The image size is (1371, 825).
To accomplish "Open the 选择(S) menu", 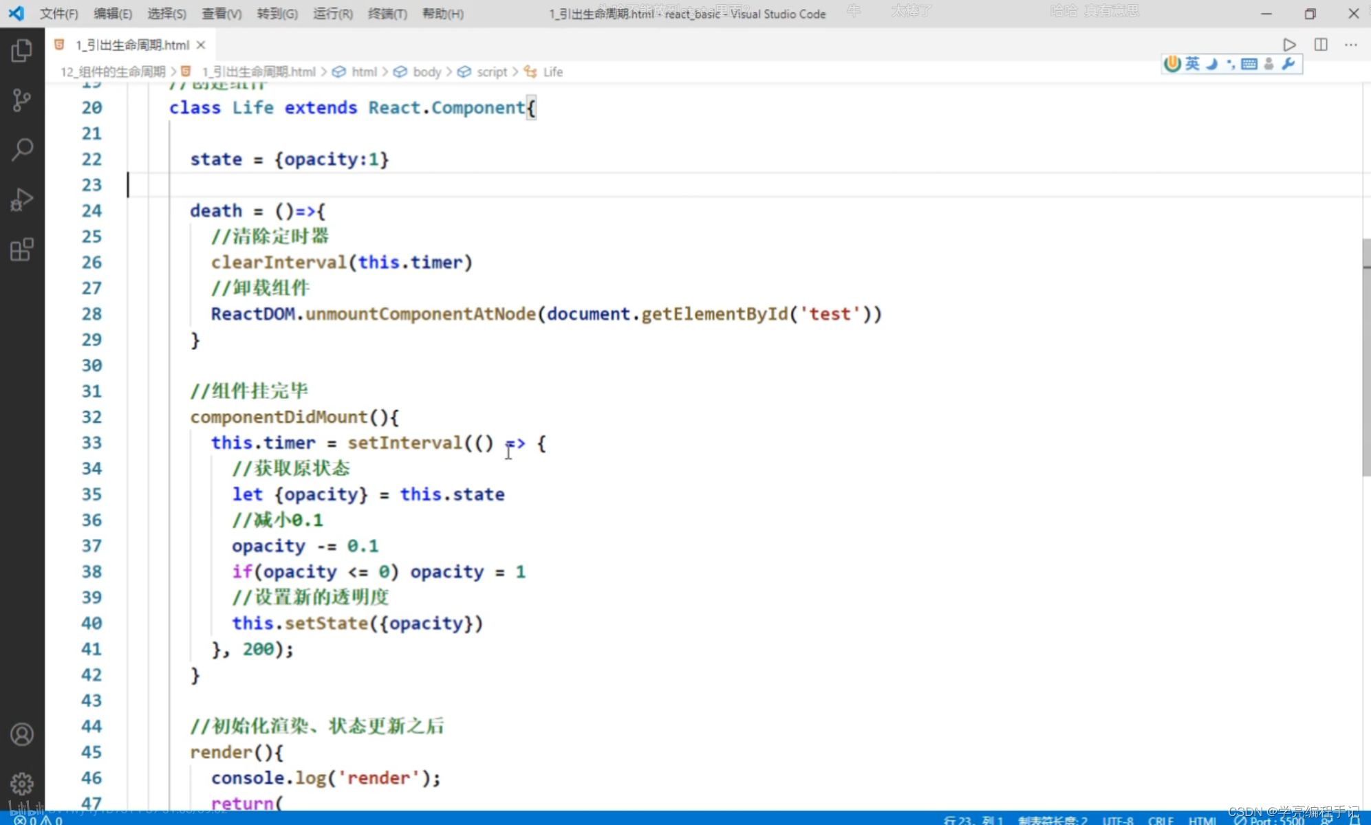I will [166, 14].
